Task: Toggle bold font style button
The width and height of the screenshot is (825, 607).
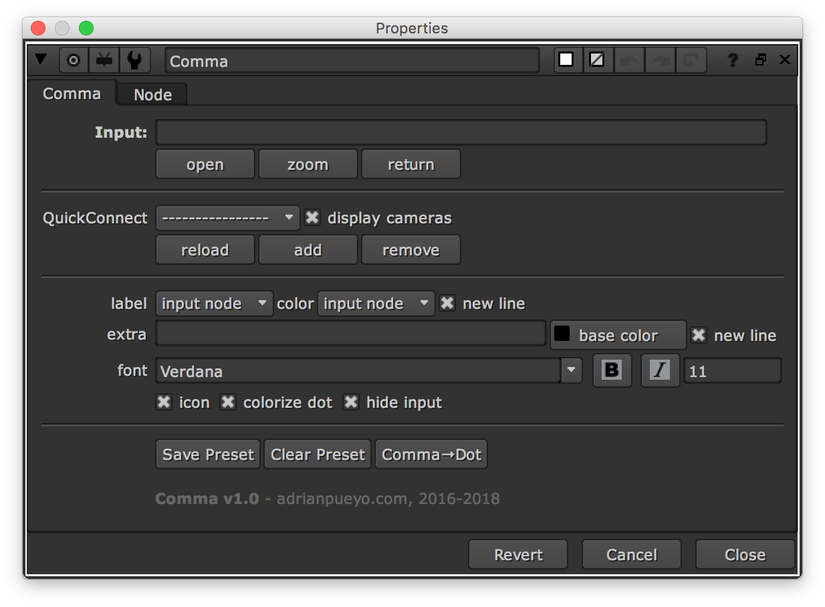Action: coord(612,370)
